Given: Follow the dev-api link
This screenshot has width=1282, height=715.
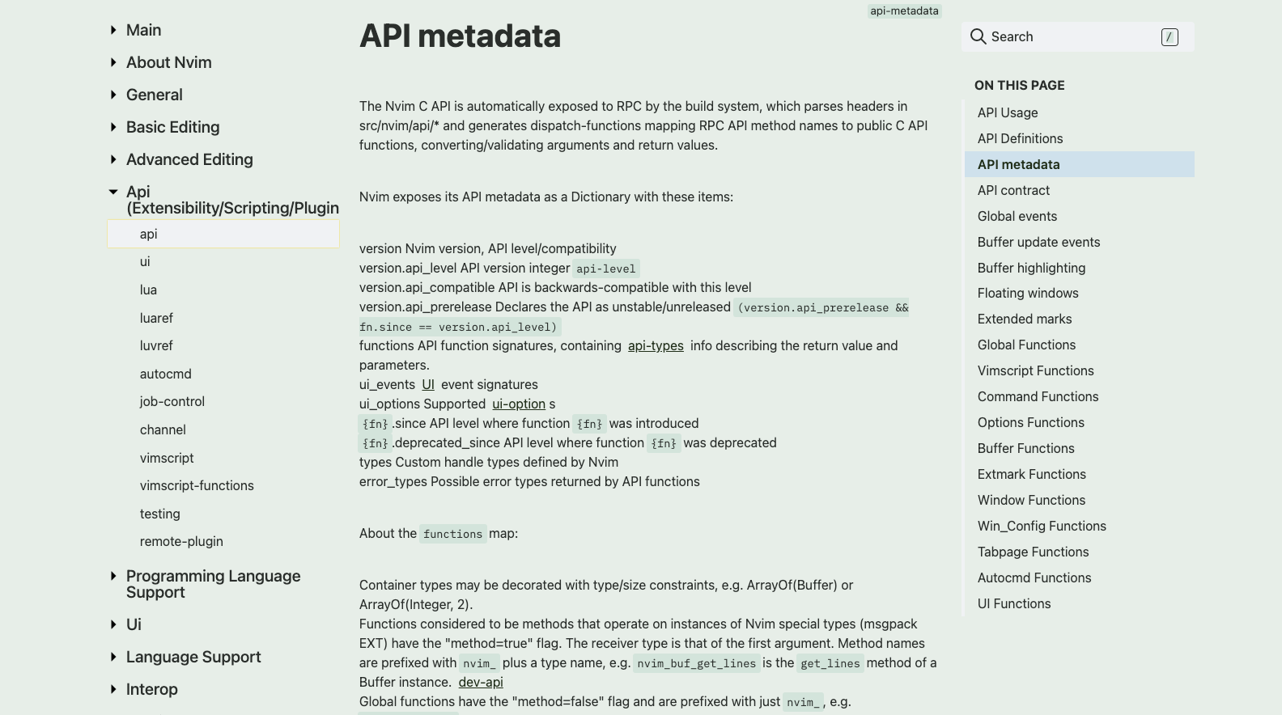Looking at the screenshot, I should (x=481, y=682).
